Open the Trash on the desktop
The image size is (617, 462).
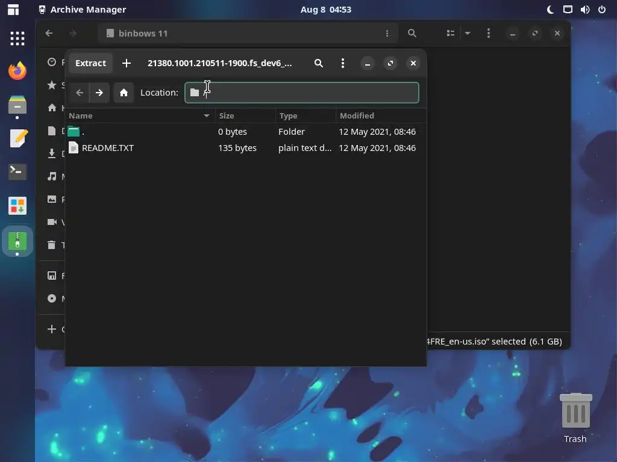pos(575,418)
